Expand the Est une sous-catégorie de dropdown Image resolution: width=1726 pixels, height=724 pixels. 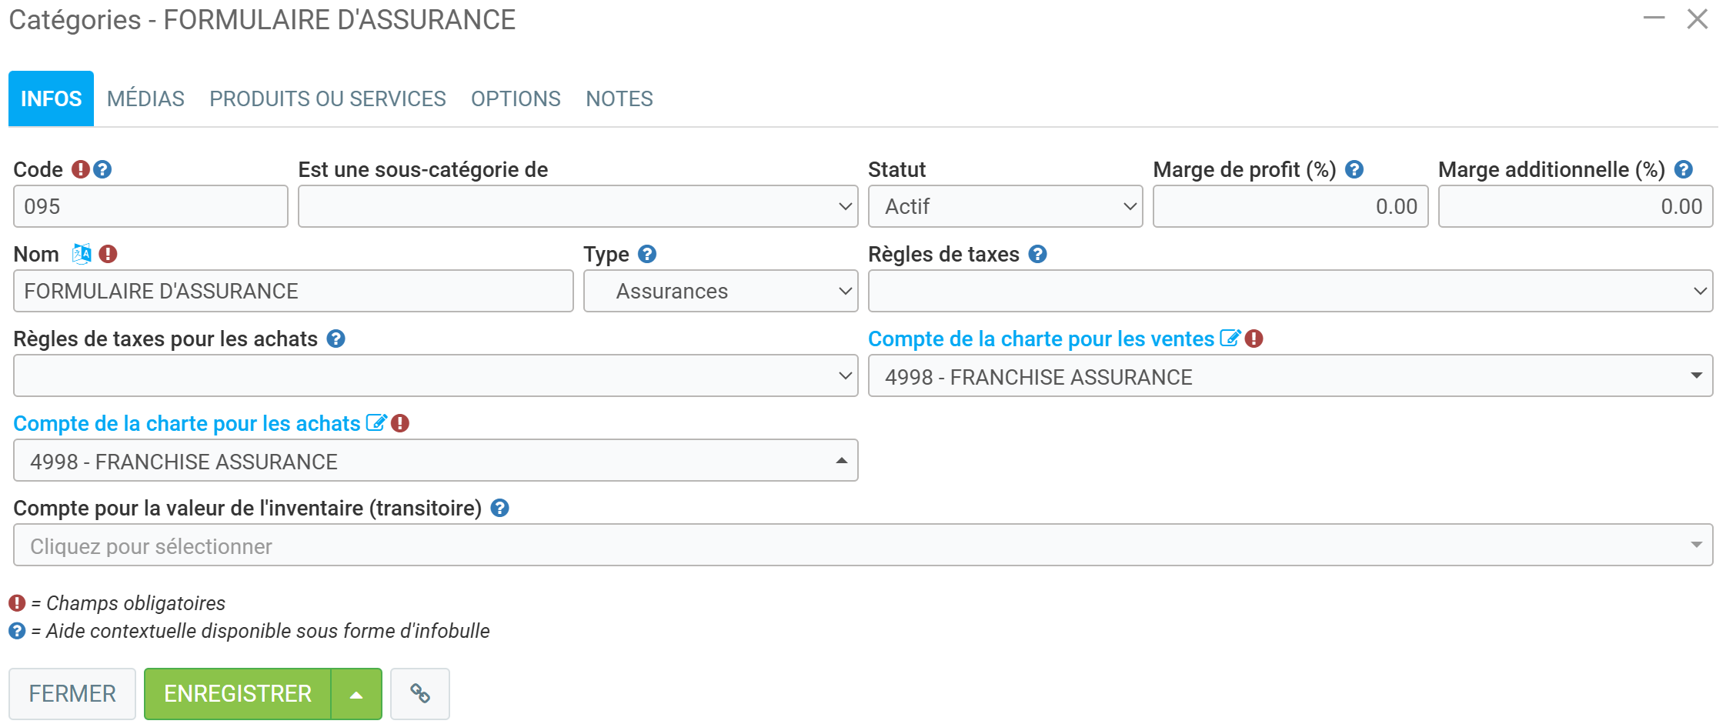(x=578, y=206)
